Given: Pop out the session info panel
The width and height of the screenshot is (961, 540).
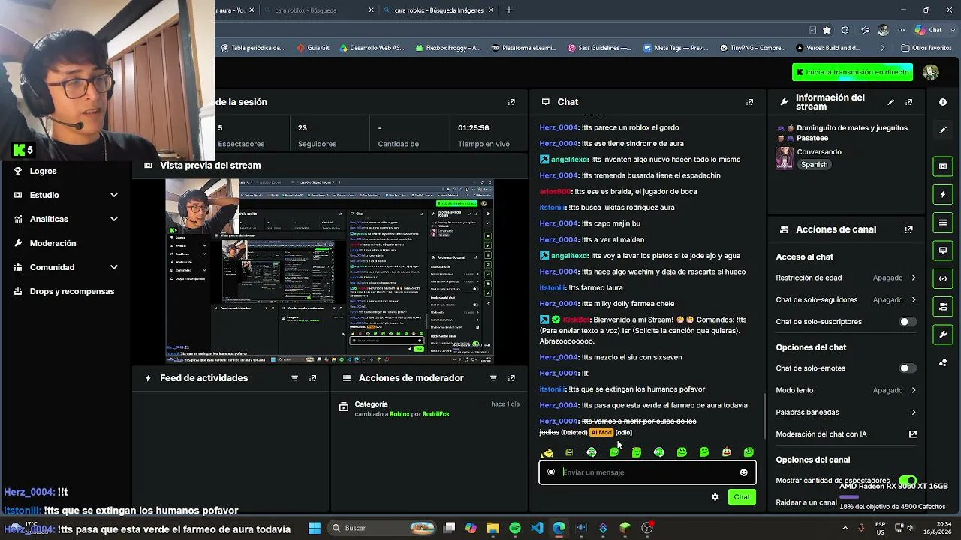Looking at the screenshot, I should pyautogui.click(x=511, y=102).
